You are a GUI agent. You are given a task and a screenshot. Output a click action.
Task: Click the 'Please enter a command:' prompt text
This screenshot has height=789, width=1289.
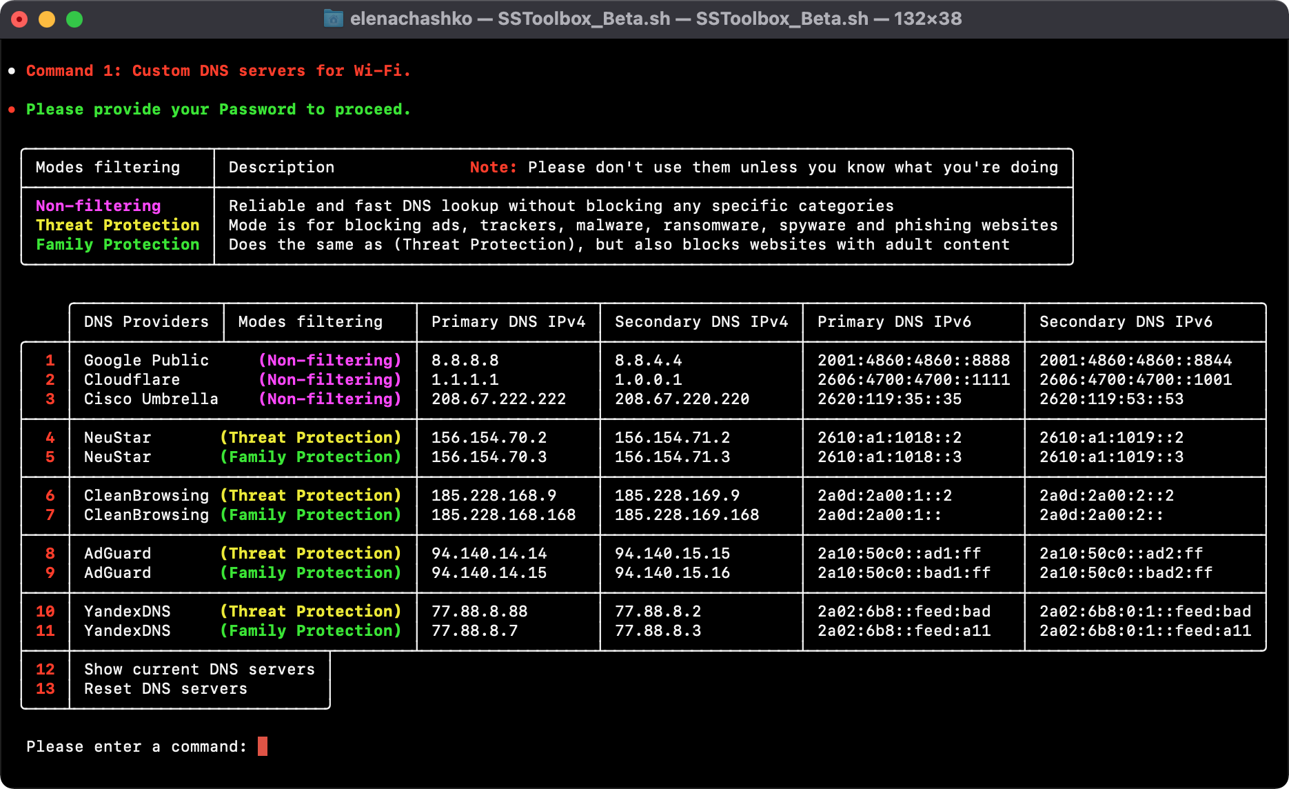tap(136, 747)
